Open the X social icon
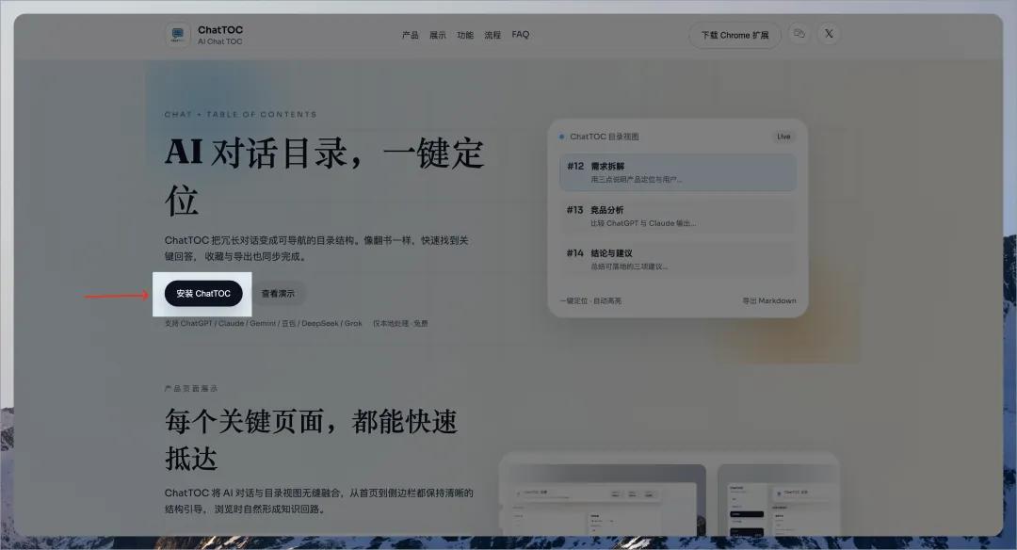 tap(829, 34)
